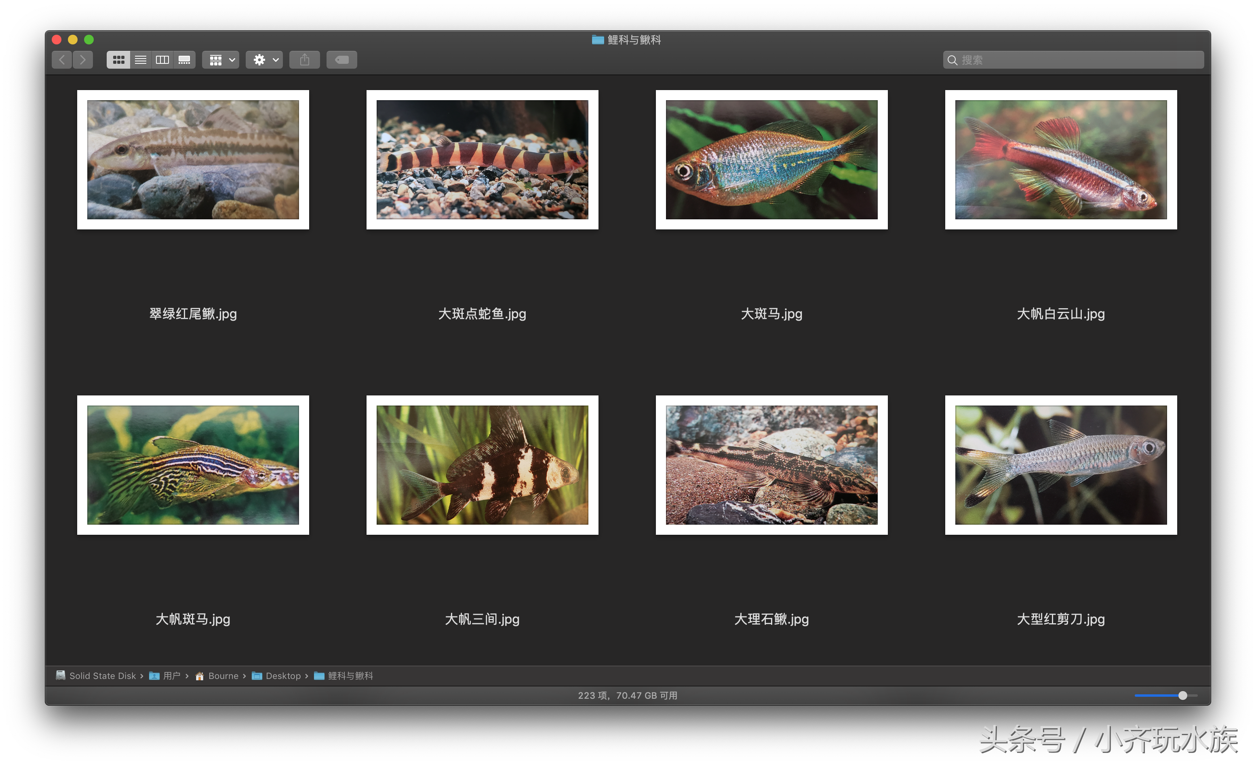The height and width of the screenshot is (765, 1256).
Task: Click the Bourne home icon in path bar
Action: 200,676
